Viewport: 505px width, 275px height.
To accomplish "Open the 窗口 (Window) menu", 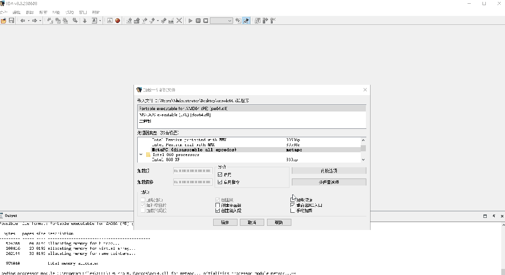I will coord(83,12).
